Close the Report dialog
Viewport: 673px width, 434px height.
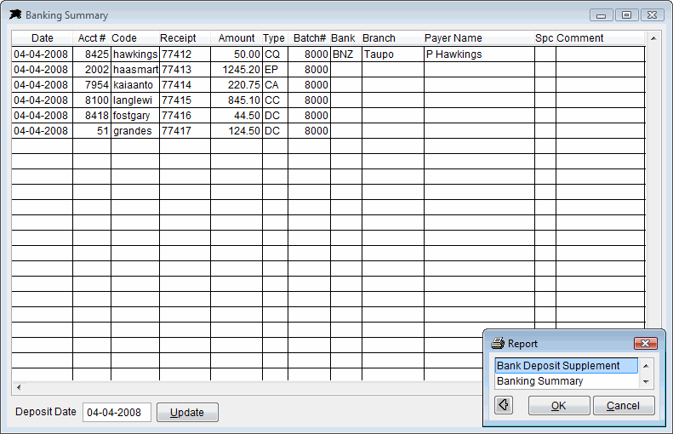646,344
